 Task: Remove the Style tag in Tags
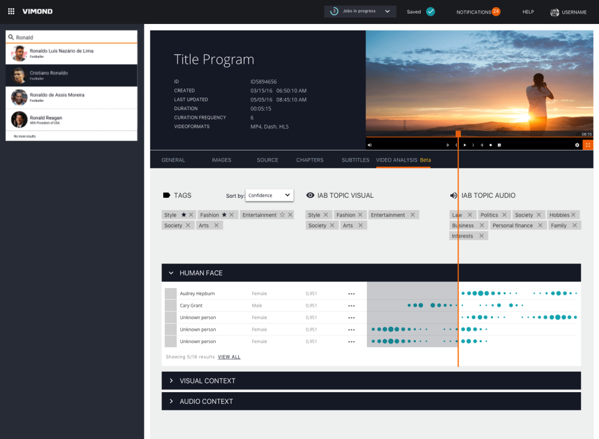[x=191, y=215]
